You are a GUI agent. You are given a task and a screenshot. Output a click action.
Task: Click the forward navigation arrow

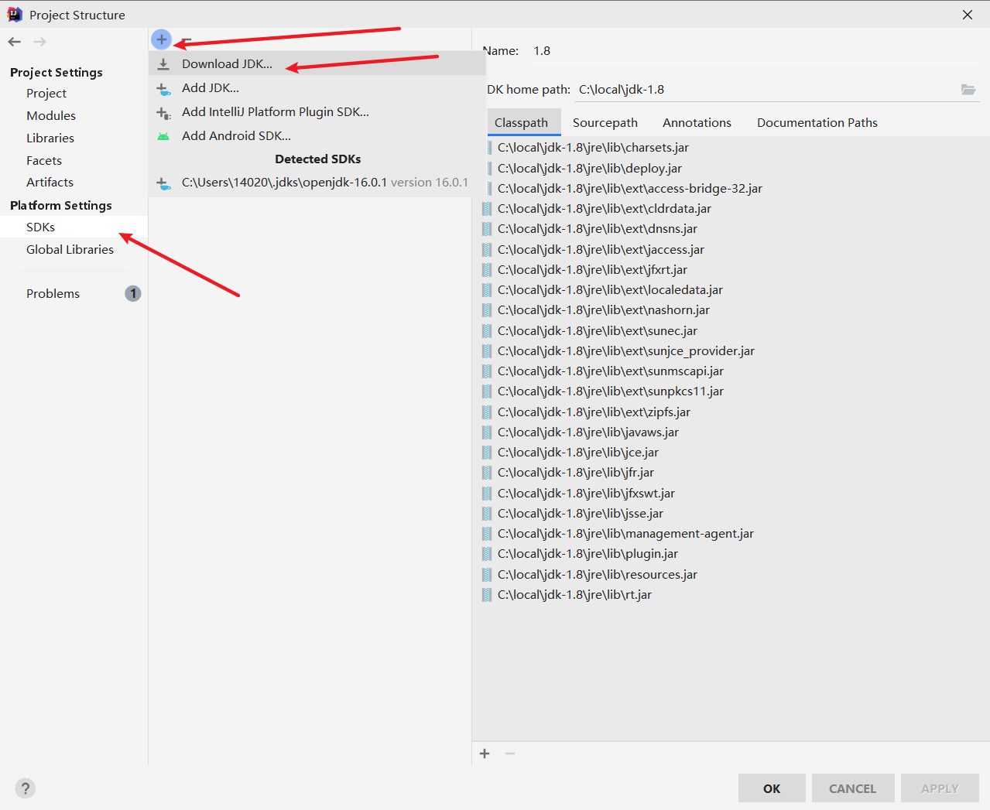39,42
